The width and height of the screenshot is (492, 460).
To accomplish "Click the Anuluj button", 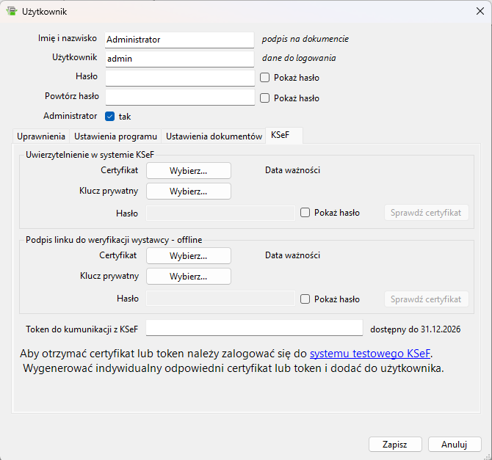I will click(x=454, y=444).
